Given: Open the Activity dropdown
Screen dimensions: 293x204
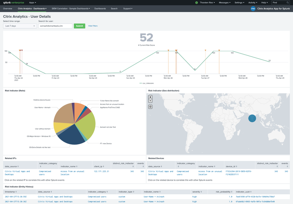Looking at the screenshot, I should (253, 3).
